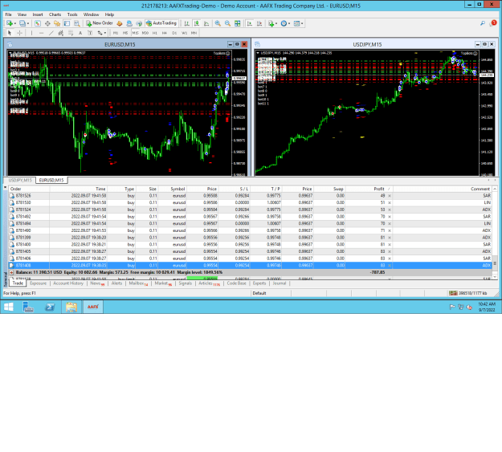Open the search magnifier icon

click(x=483, y=23)
